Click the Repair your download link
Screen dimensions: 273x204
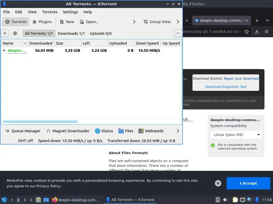click(241, 79)
